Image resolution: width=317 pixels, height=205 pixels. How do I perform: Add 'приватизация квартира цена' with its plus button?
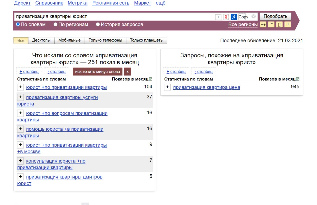point(167,87)
